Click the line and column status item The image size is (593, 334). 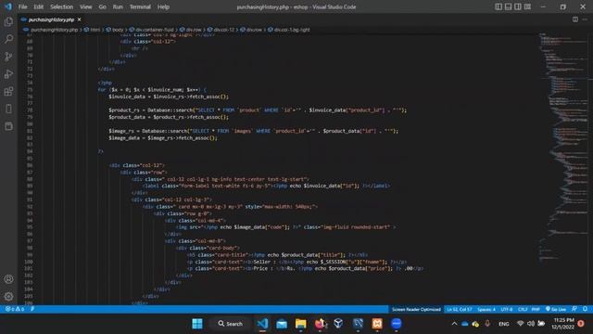tap(460, 309)
